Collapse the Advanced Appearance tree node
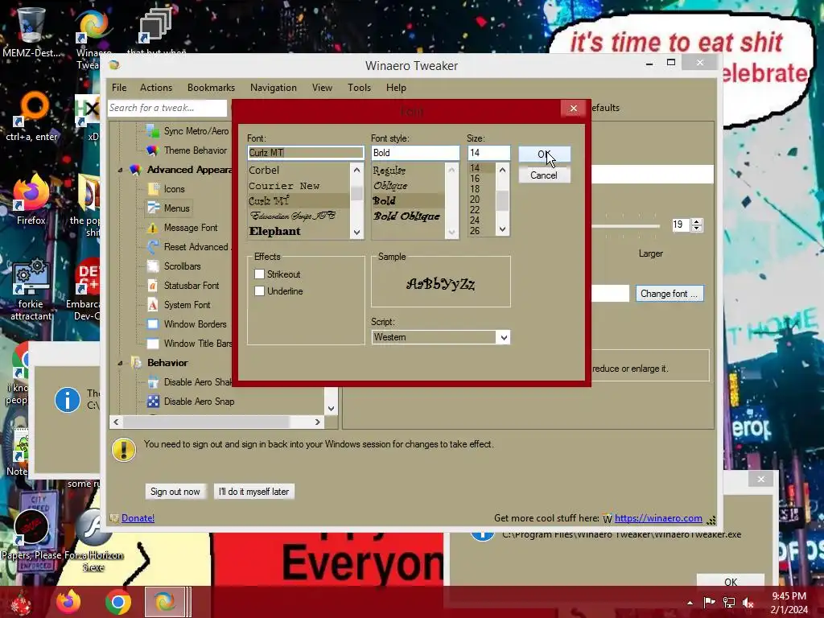The width and height of the screenshot is (824, 618). click(x=121, y=170)
